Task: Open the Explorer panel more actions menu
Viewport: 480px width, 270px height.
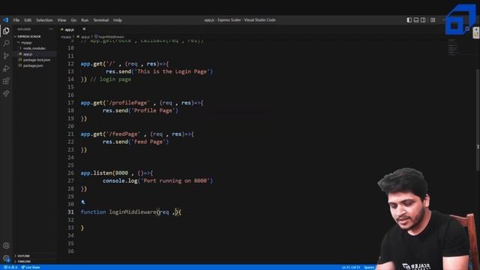Action: coord(51,29)
